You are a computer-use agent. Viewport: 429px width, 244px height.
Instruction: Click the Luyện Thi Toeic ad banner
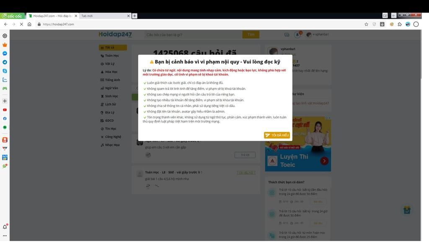click(298, 144)
